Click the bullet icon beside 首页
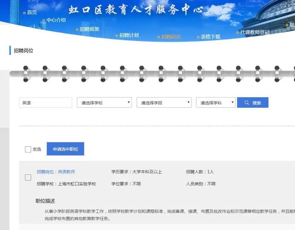 [25, 13]
